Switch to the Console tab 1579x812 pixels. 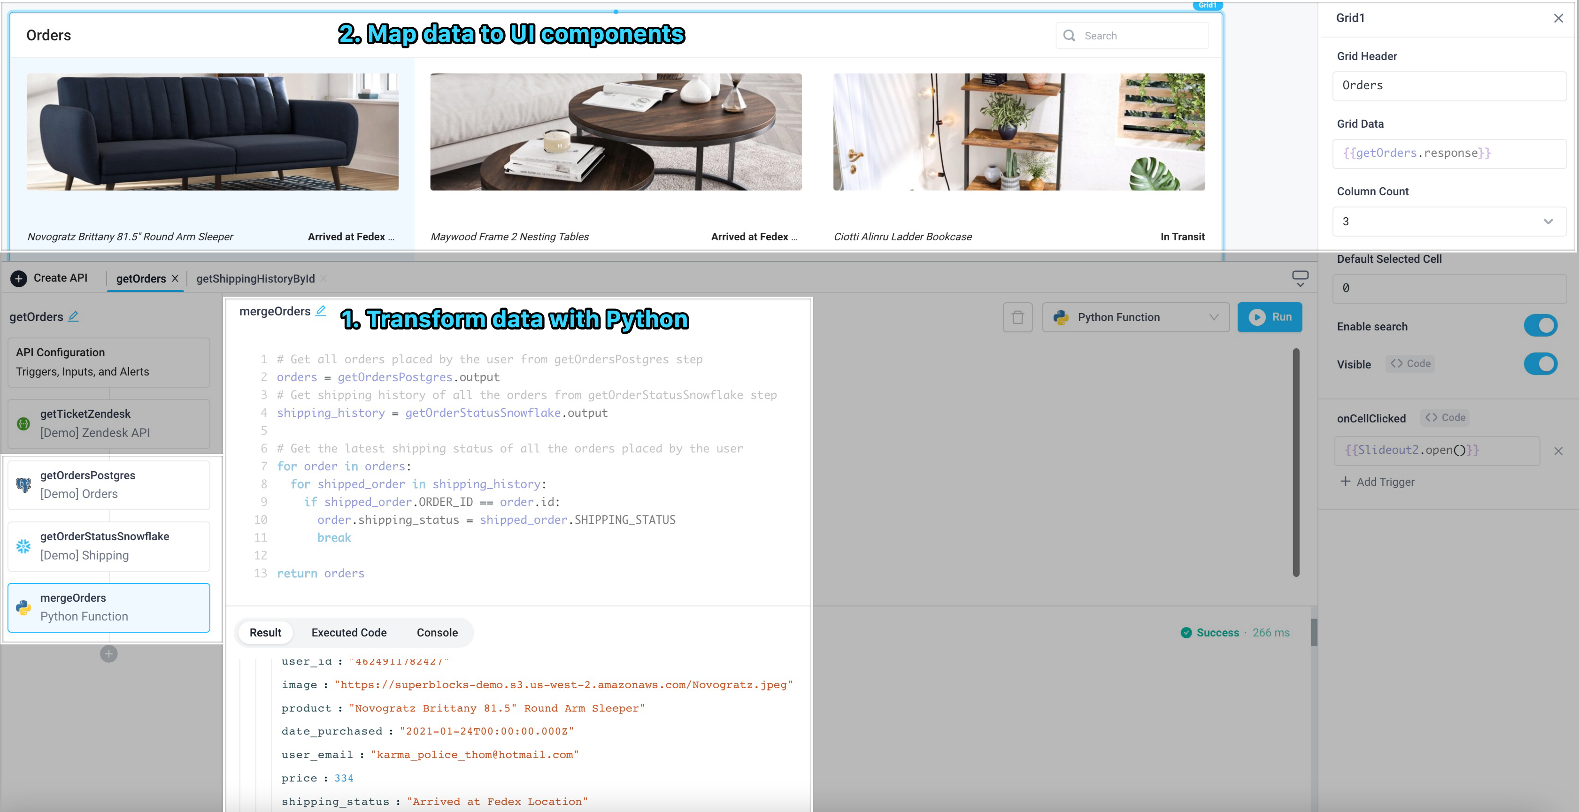tap(437, 632)
